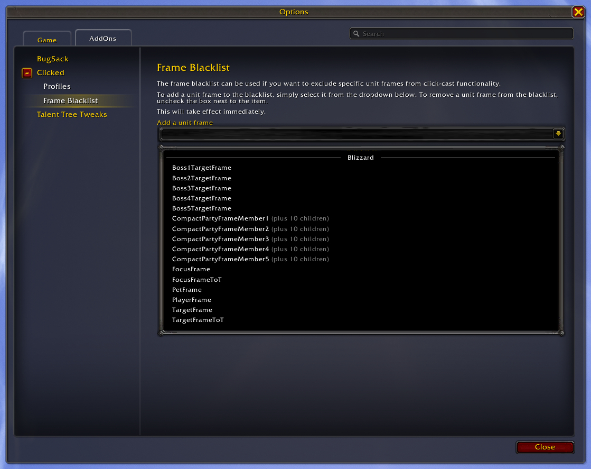
Task: Open the Add a unit frame dropdown arrow
Action: (x=558, y=134)
